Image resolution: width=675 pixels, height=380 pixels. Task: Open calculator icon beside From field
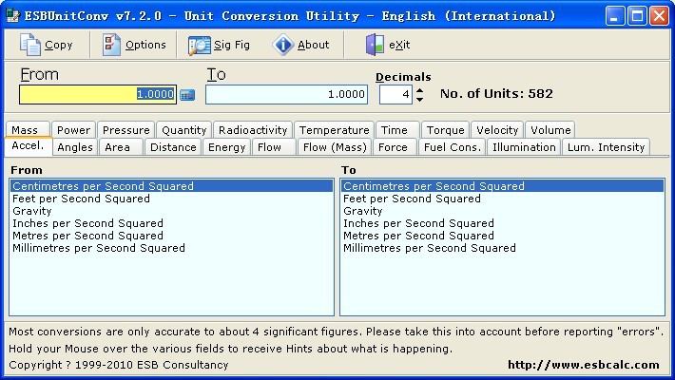tap(187, 95)
